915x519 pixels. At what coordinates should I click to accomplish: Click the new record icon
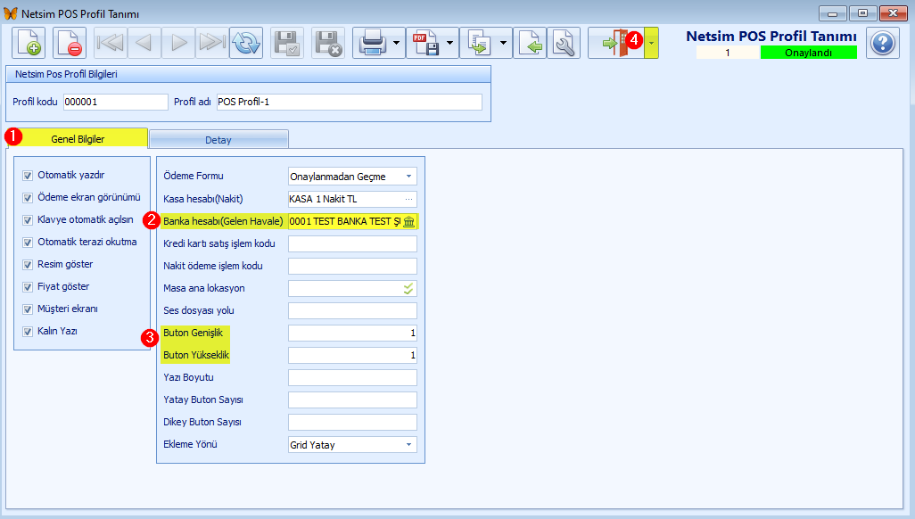click(x=29, y=43)
